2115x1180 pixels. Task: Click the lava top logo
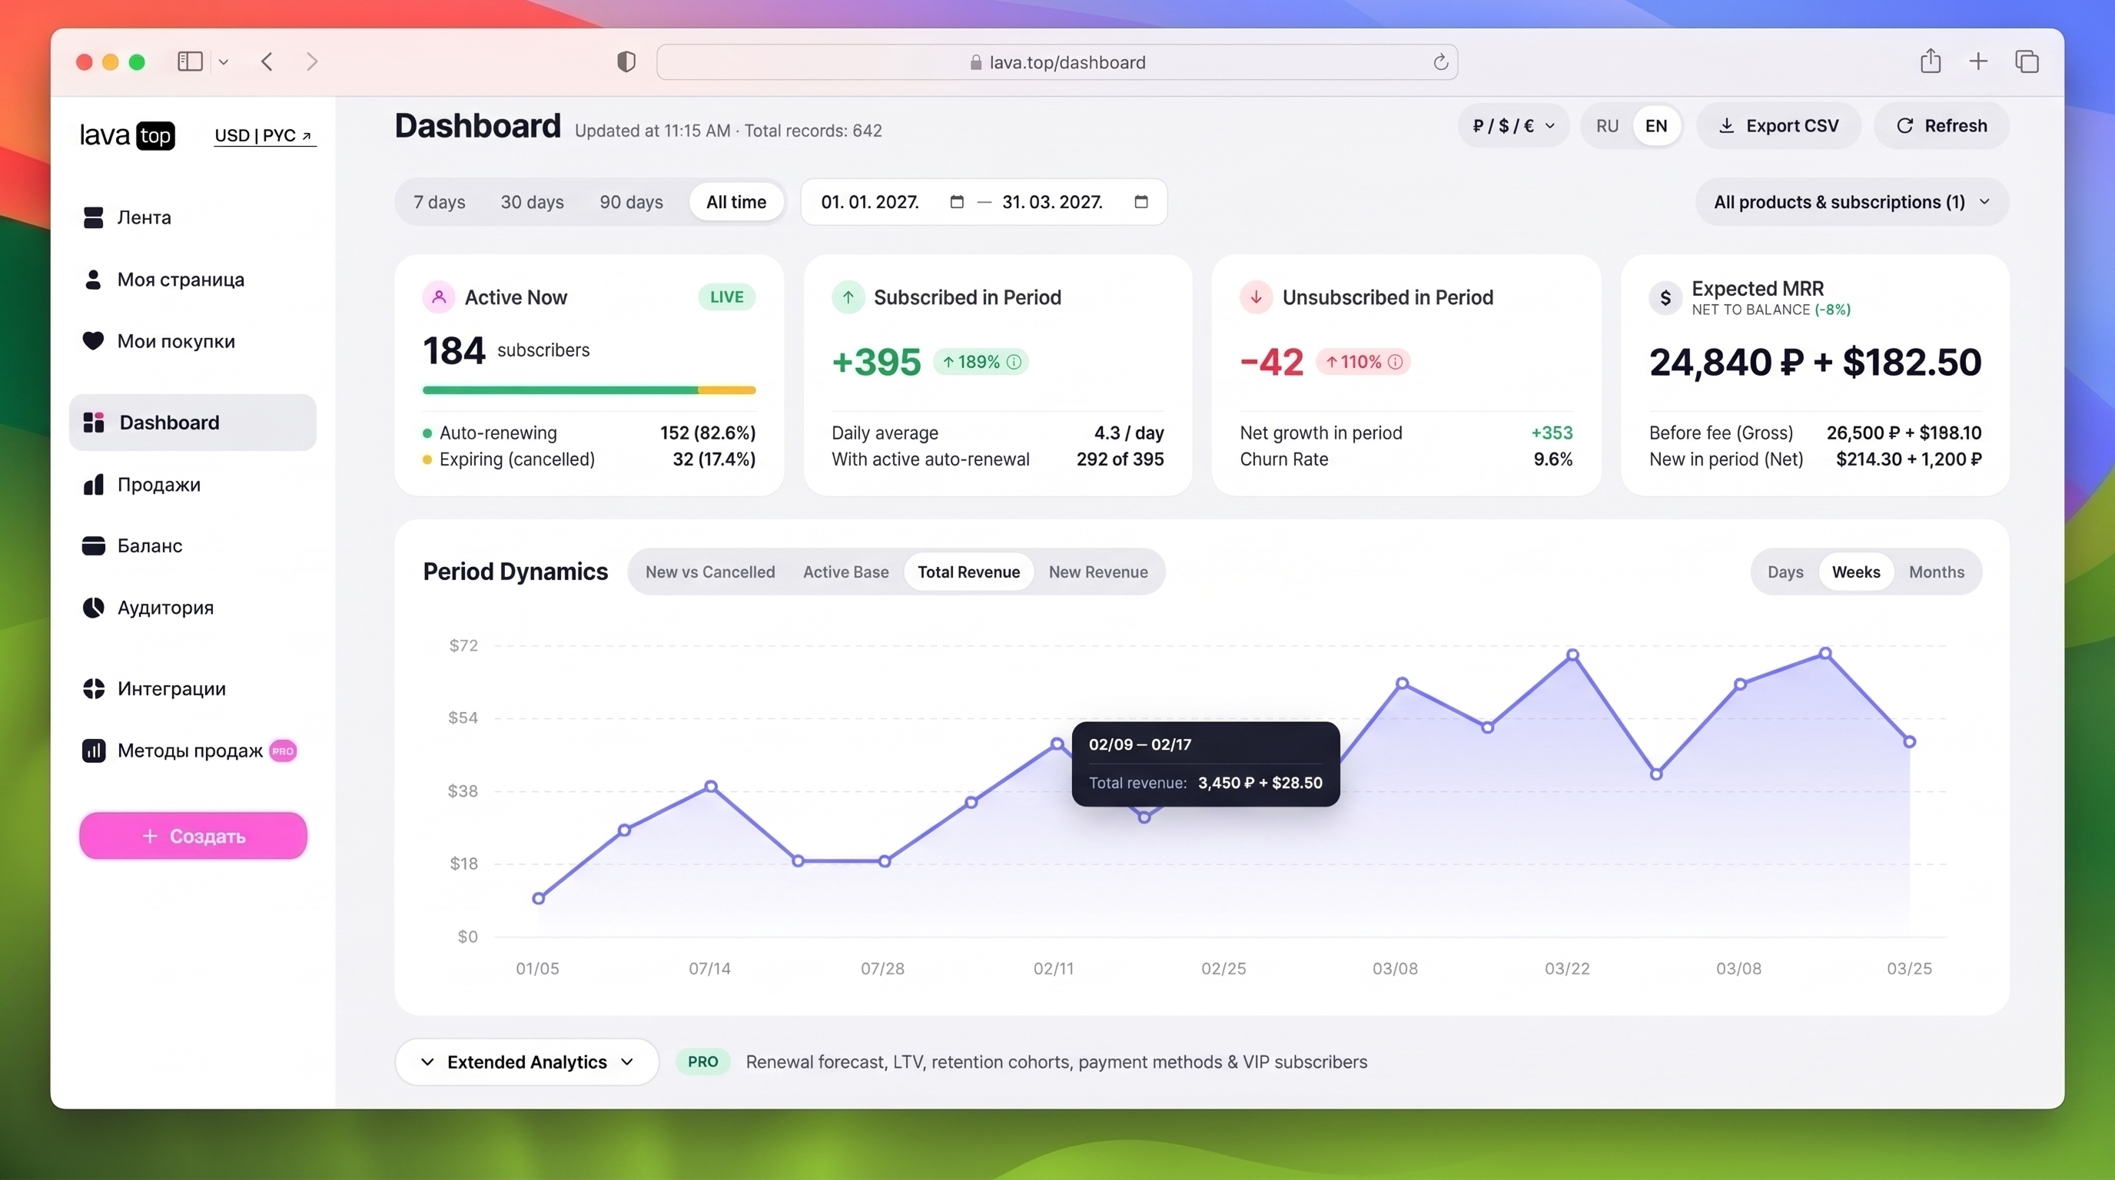128,135
